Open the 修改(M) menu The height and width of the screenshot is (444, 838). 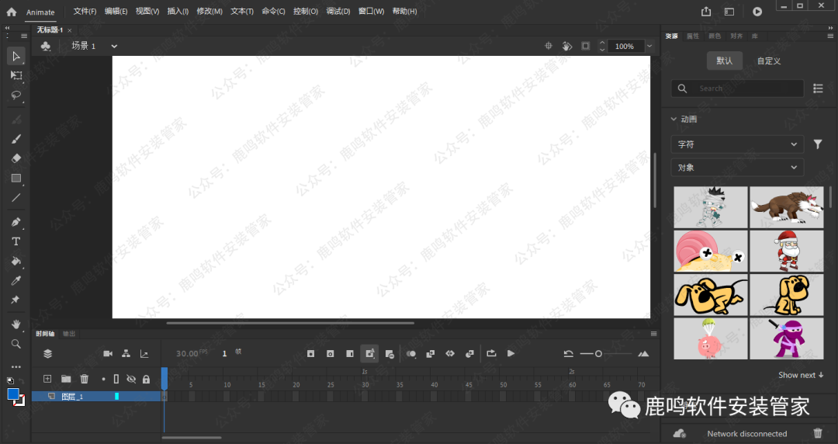(x=209, y=12)
